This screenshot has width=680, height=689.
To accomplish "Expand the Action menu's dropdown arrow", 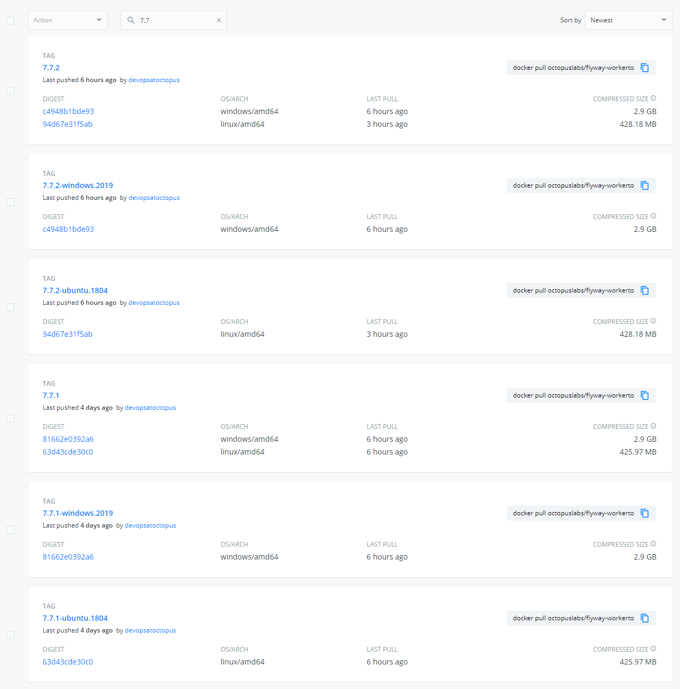I will tap(99, 20).
